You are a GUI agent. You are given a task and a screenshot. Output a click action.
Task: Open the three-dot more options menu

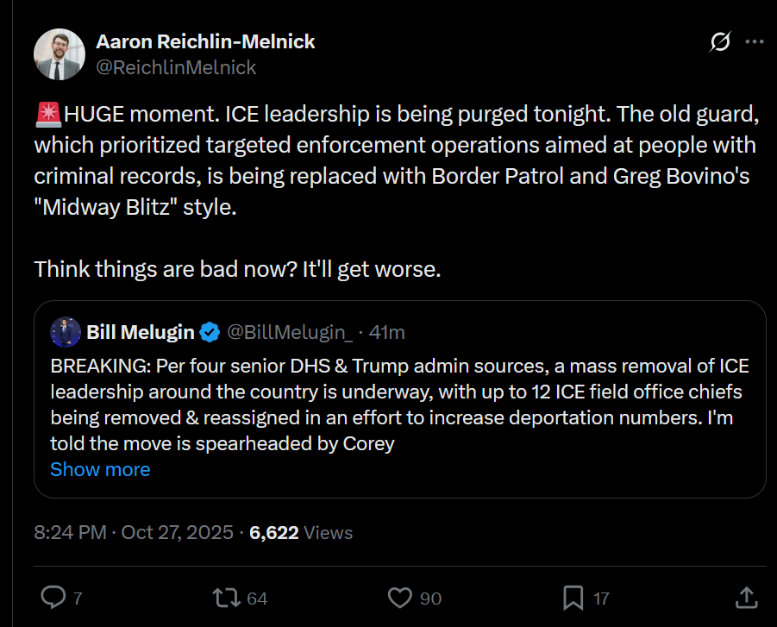coord(754,41)
